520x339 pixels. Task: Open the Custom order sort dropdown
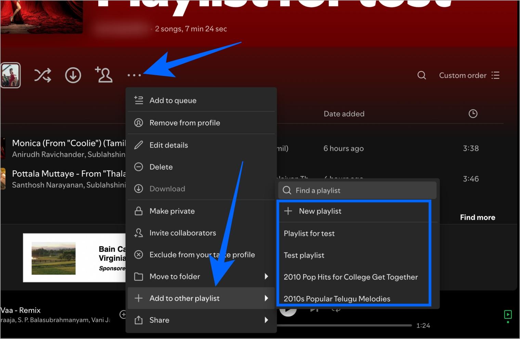469,75
